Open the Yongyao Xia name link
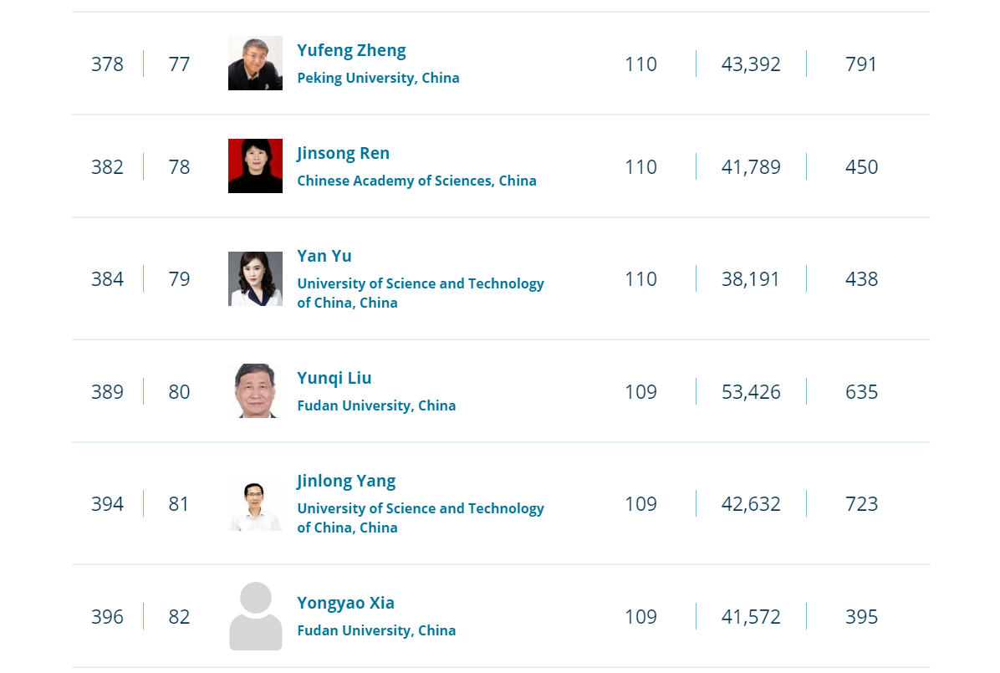1000x673 pixels. pyautogui.click(x=345, y=603)
